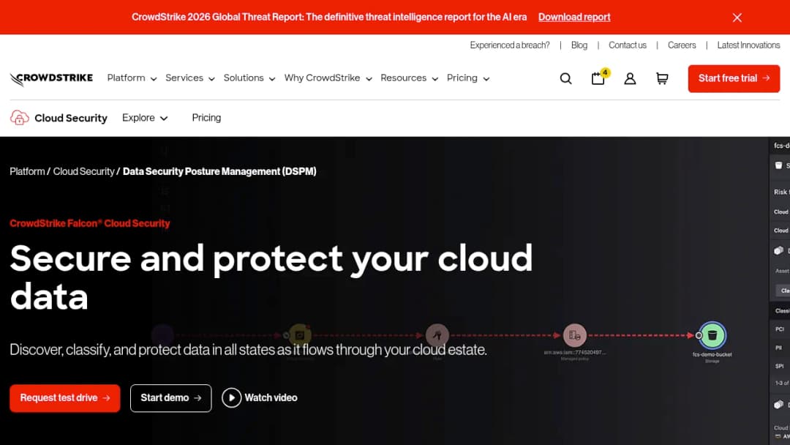Click the CrowdStrike Falcon Cloud Security label

[90, 223]
